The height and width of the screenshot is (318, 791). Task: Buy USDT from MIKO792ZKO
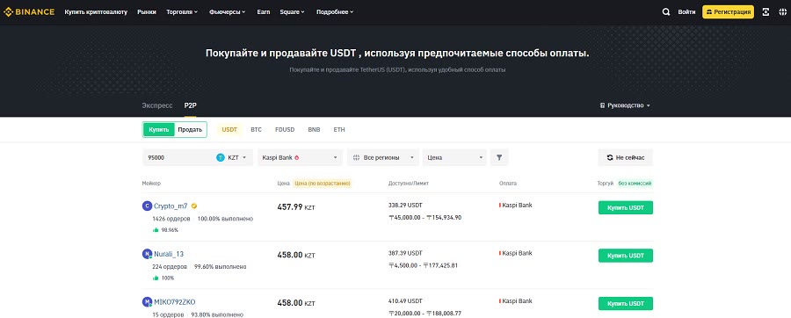(626, 303)
